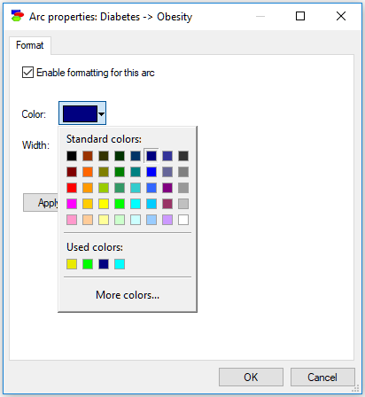Open the Color dropdown arrow

(101, 113)
